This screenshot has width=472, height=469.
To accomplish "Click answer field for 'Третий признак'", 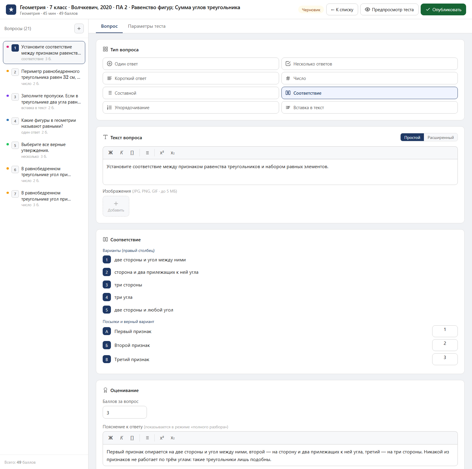I will tap(445, 359).
